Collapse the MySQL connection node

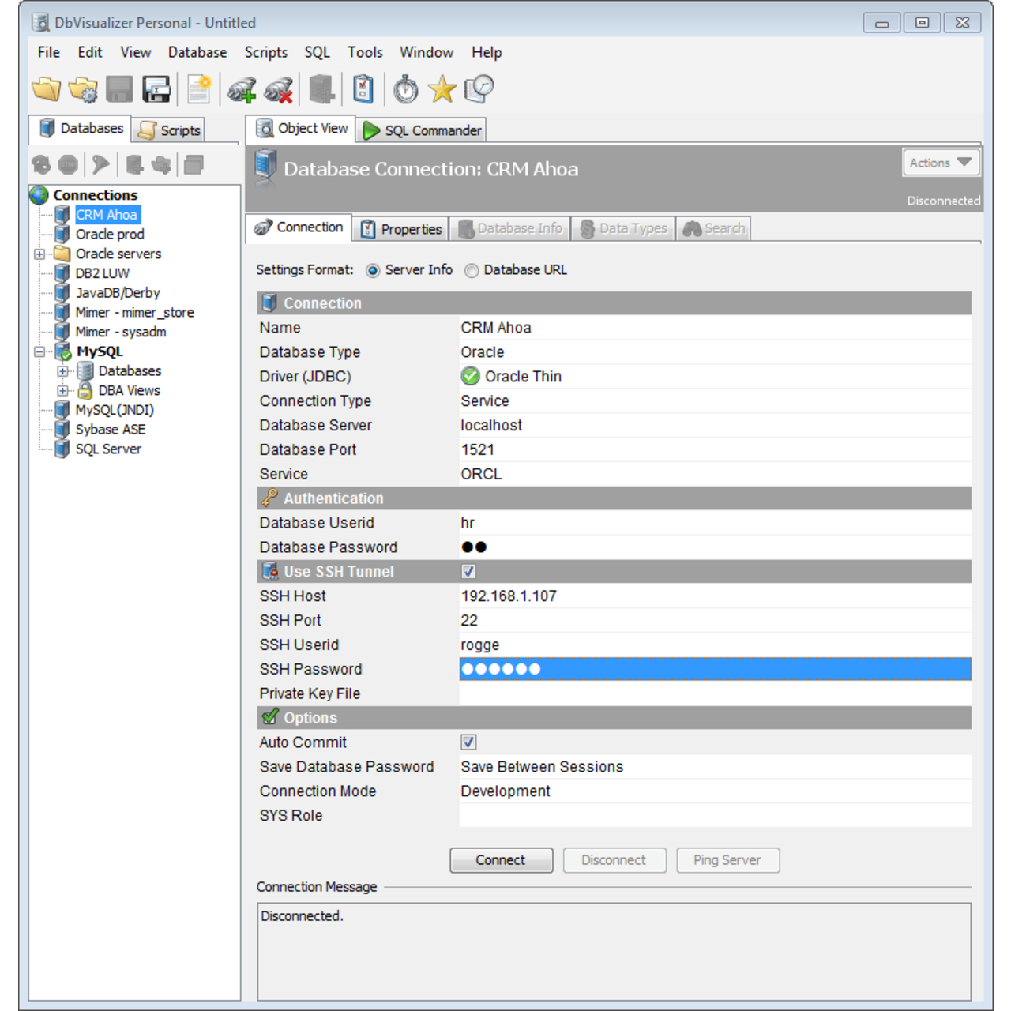click(x=39, y=352)
